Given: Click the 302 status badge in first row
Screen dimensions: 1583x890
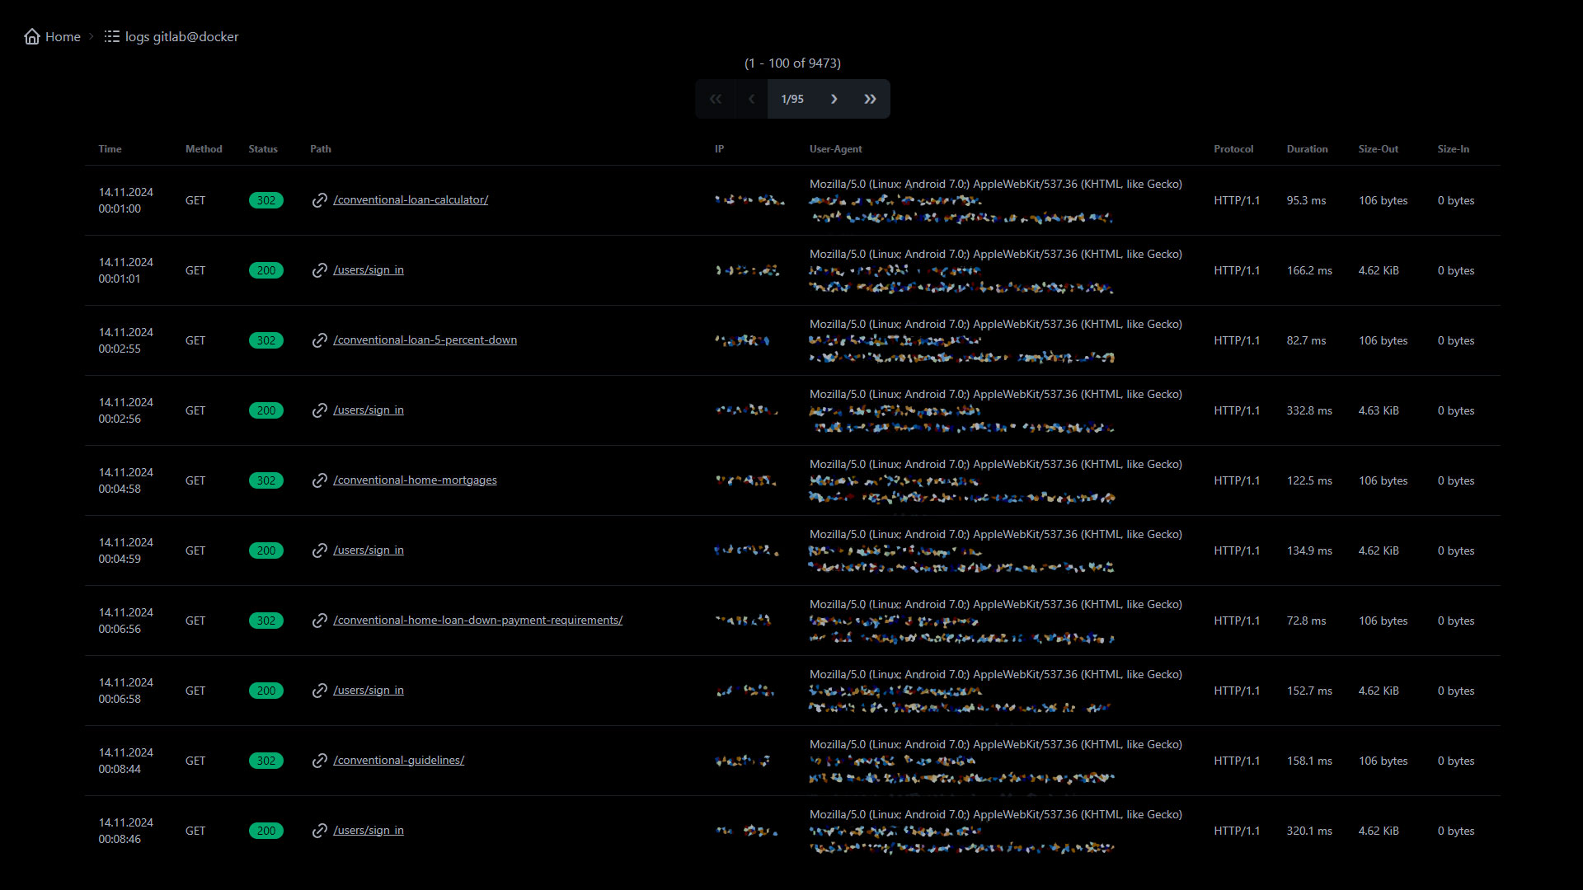Looking at the screenshot, I should (x=265, y=200).
